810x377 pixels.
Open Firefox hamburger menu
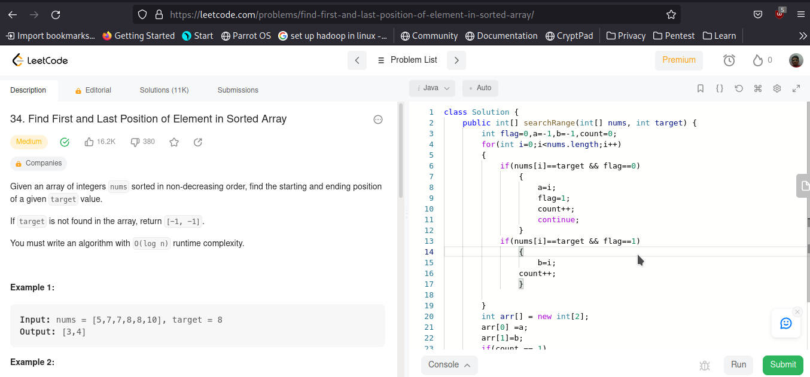(801, 14)
